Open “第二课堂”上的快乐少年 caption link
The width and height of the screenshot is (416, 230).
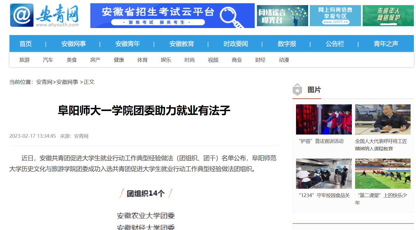click(x=382, y=195)
